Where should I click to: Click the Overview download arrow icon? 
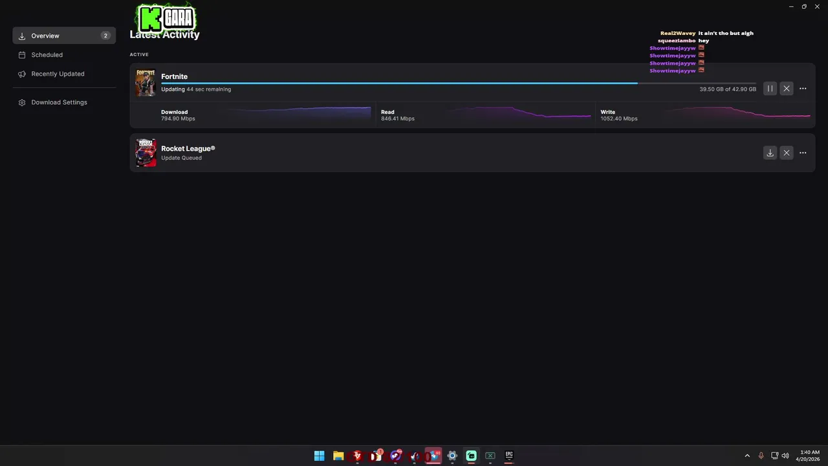22,36
